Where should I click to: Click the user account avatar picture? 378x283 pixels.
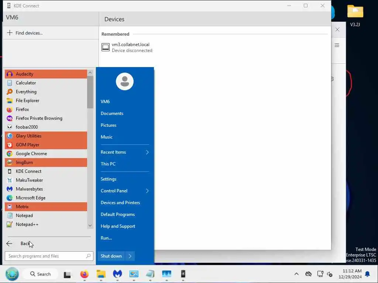(x=125, y=81)
